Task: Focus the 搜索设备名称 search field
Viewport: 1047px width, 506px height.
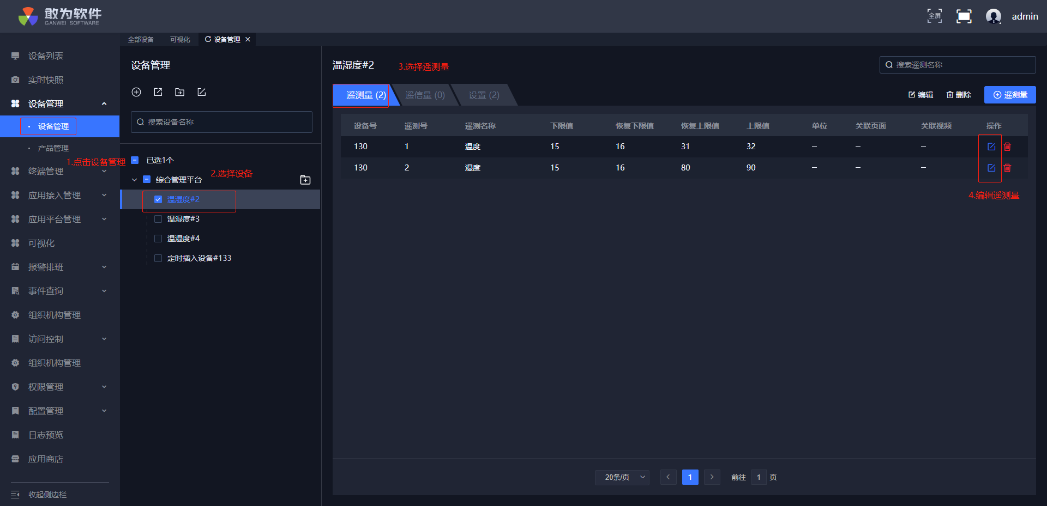Action: [x=221, y=122]
